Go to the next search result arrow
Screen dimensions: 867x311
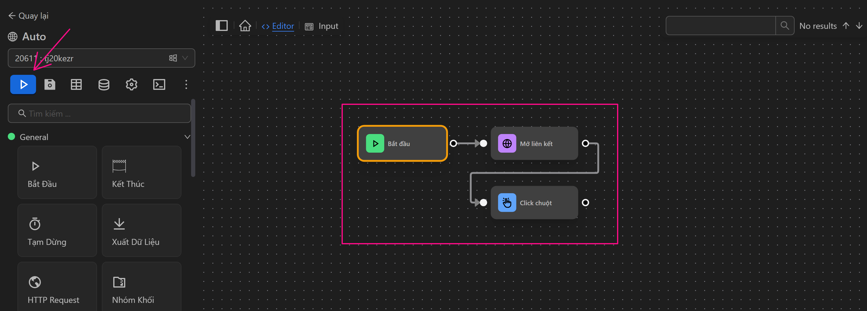tap(859, 26)
